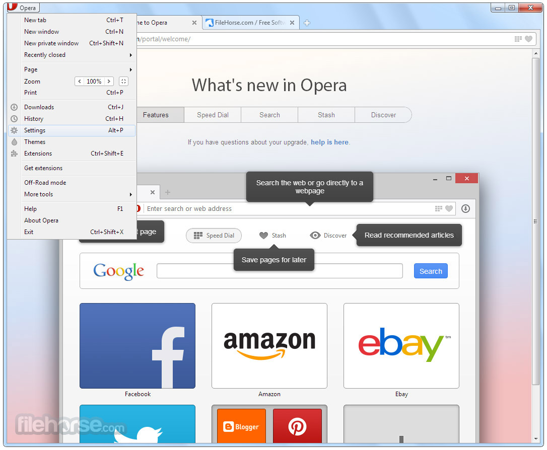Choose New private window

point(72,43)
